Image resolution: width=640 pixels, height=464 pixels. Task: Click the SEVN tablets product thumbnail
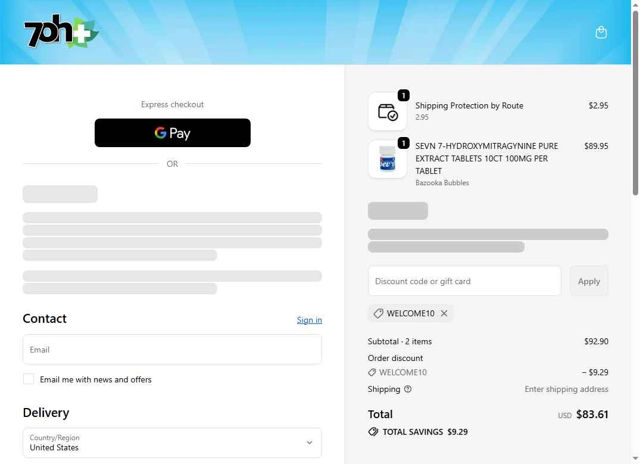pyautogui.click(x=388, y=159)
